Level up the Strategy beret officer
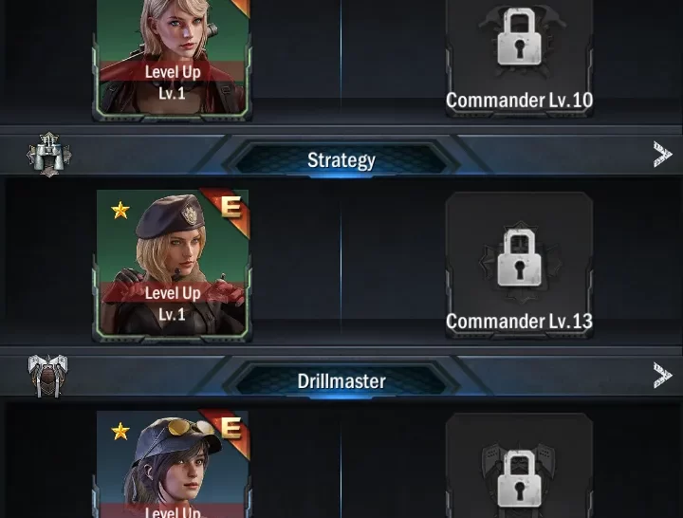683x518 pixels. click(x=173, y=293)
